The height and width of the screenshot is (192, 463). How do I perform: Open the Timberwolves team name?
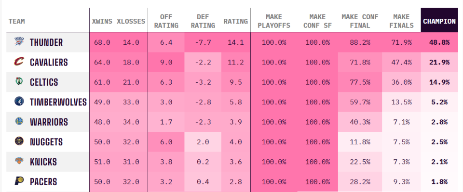[58, 102]
